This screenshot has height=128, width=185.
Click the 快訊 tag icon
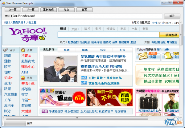tap(84, 78)
